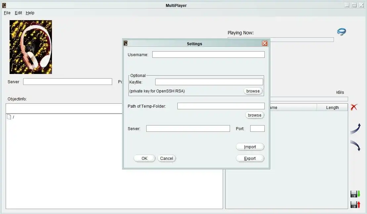Click the "kB/s" label
This screenshot has width=367, height=214.
(340, 92)
